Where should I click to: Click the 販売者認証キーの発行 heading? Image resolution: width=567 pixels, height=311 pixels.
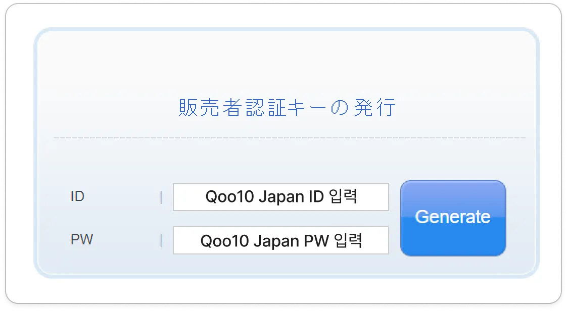tap(288, 108)
